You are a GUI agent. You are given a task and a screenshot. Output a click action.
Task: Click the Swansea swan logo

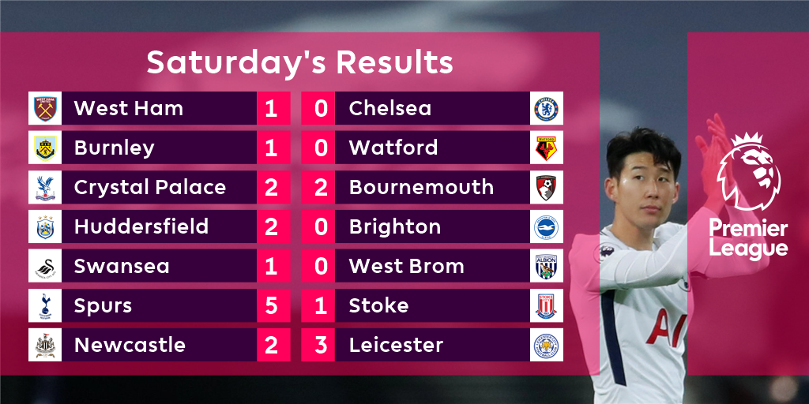tap(45, 266)
